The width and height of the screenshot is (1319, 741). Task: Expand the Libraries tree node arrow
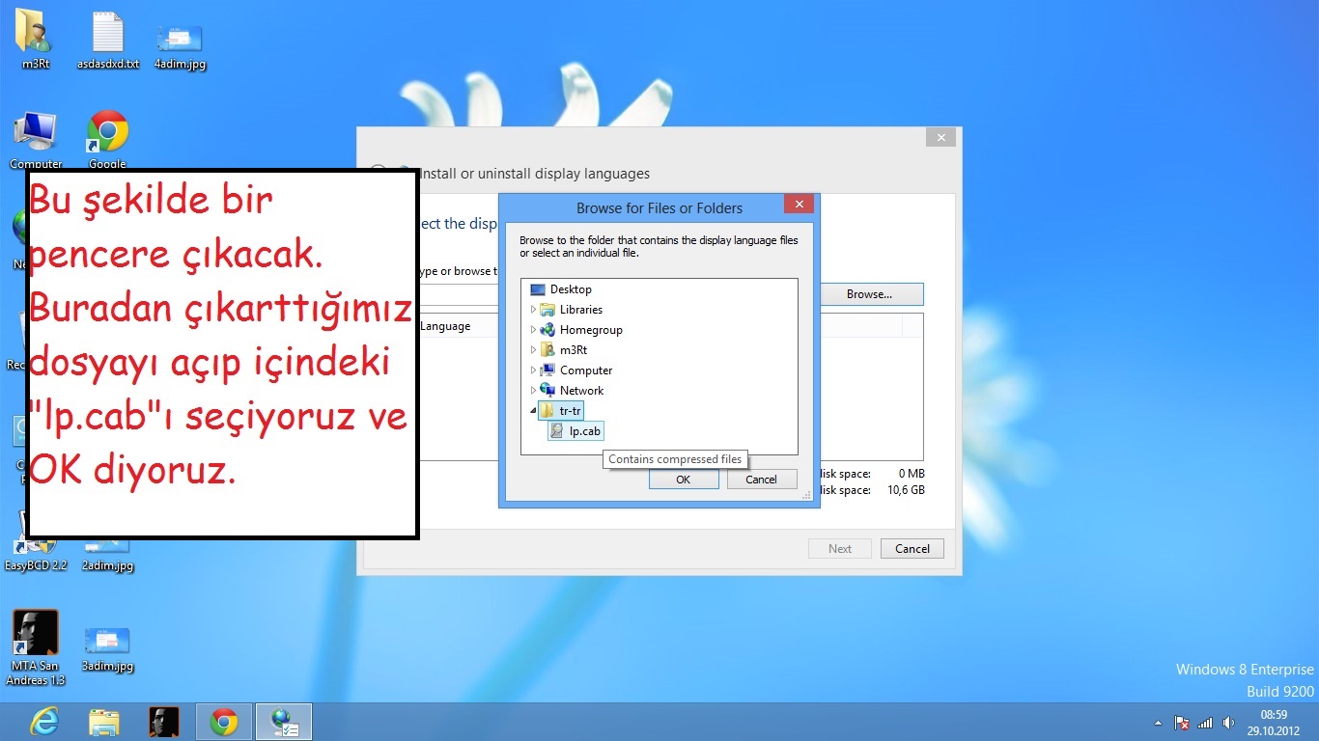pos(533,310)
